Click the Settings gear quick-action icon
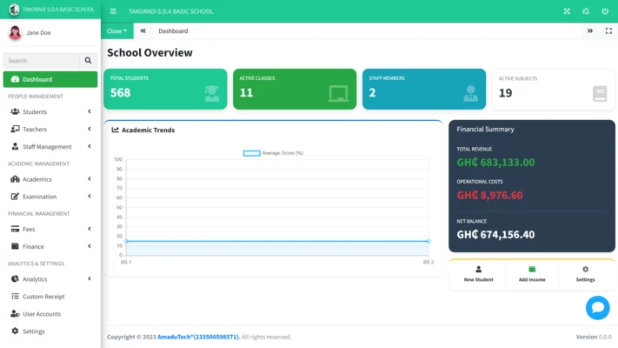This screenshot has height=348, width=618. [585, 270]
